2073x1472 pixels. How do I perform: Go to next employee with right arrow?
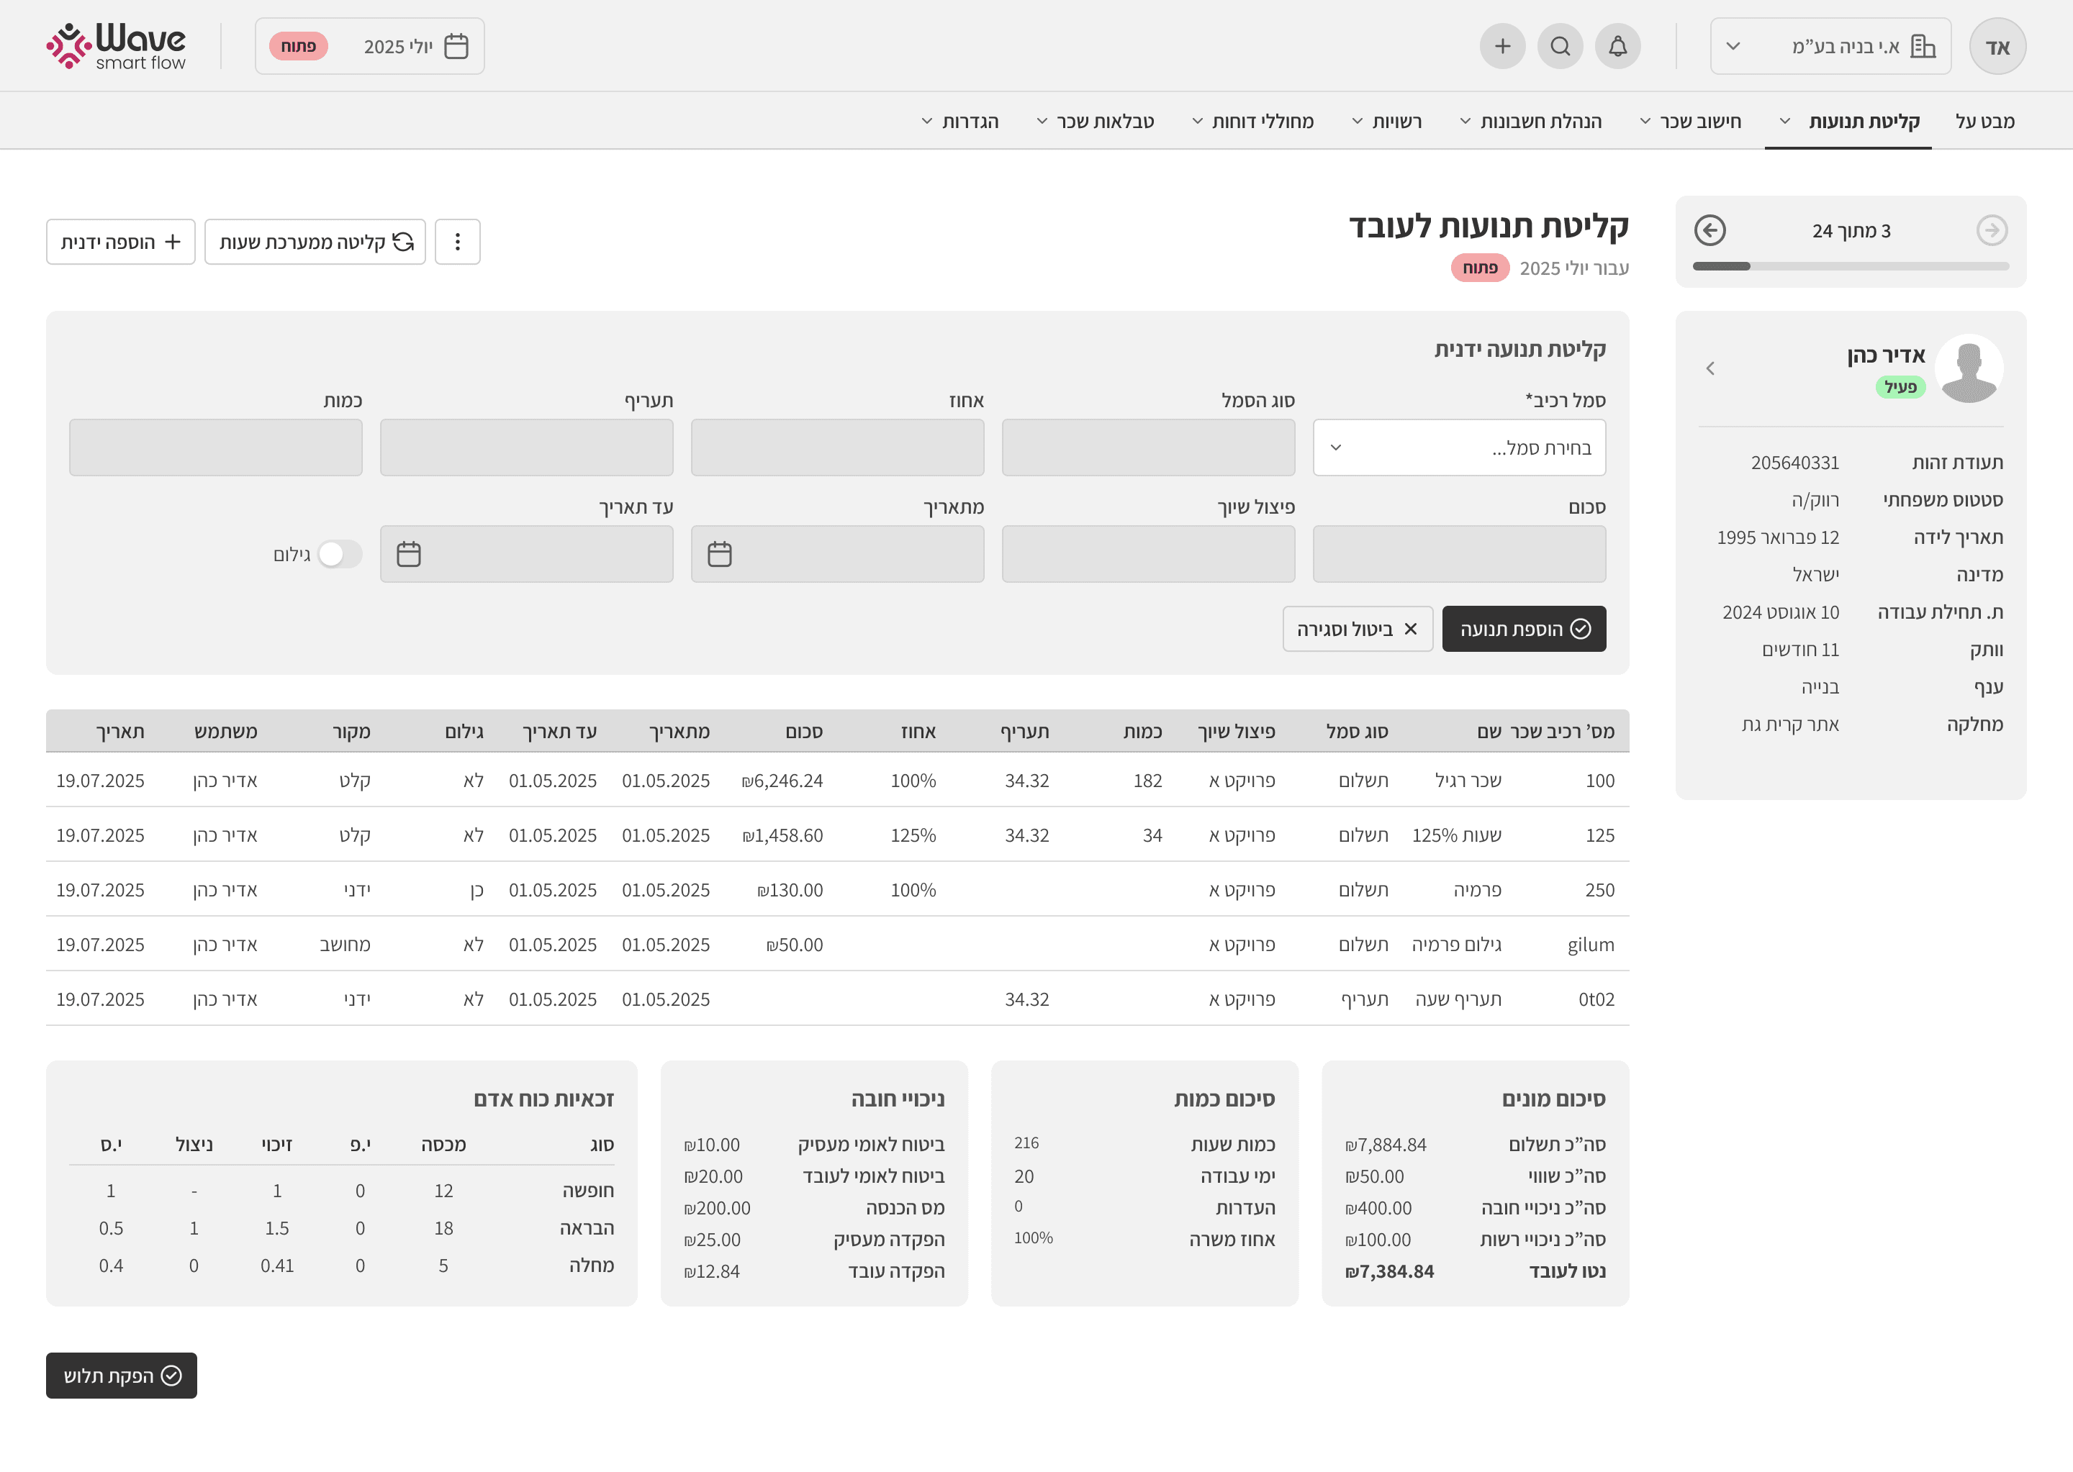[1992, 230]
